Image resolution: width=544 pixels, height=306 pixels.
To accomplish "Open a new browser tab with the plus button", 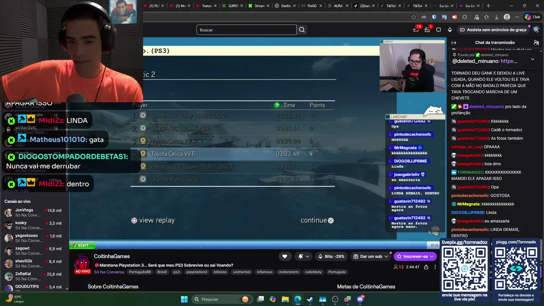I will pos(488,6).
